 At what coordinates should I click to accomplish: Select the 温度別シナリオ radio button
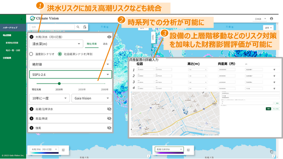click(31, 54)
